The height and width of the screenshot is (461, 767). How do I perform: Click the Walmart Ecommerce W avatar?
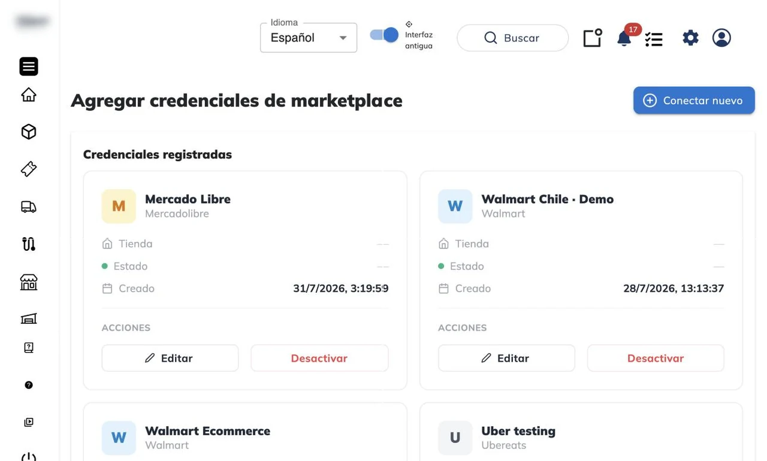(x=119, y=438)
